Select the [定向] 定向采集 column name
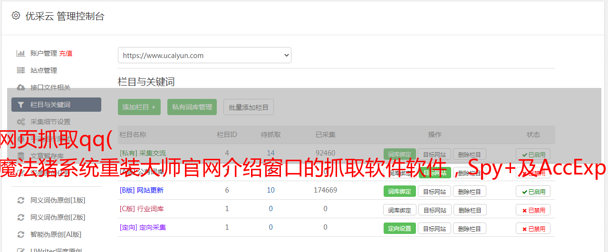Screen dimensions: 608x252 [143, 227]
